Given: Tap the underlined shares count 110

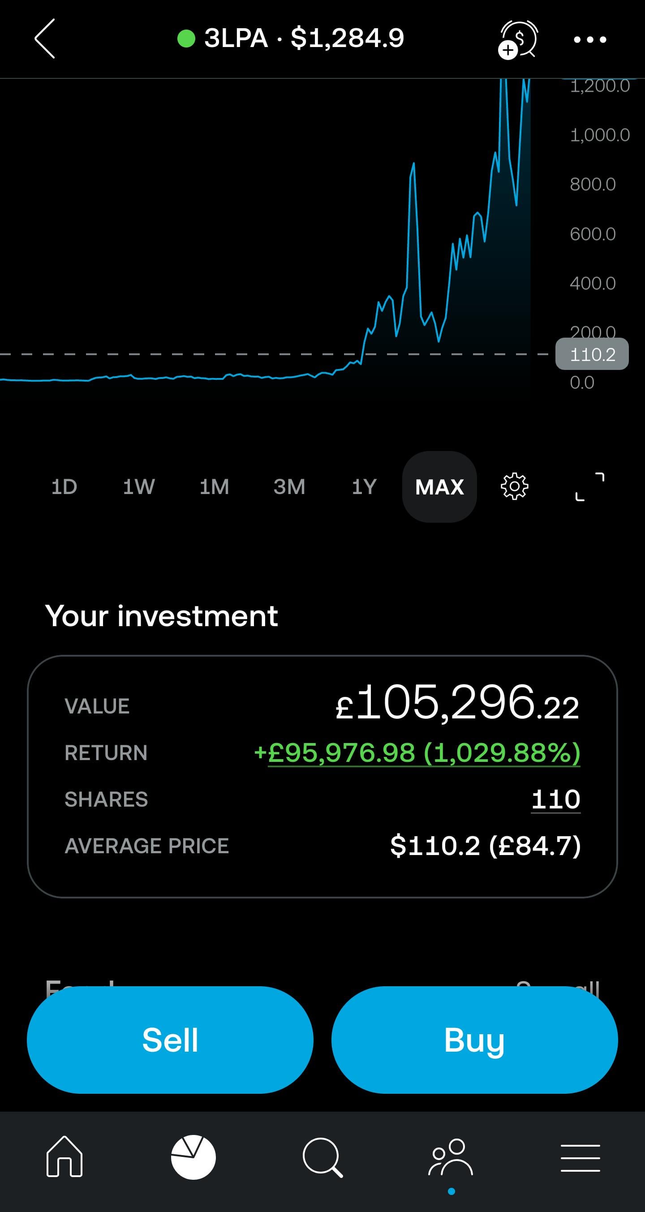Looking at the screenshot, I should coord(555,799).
